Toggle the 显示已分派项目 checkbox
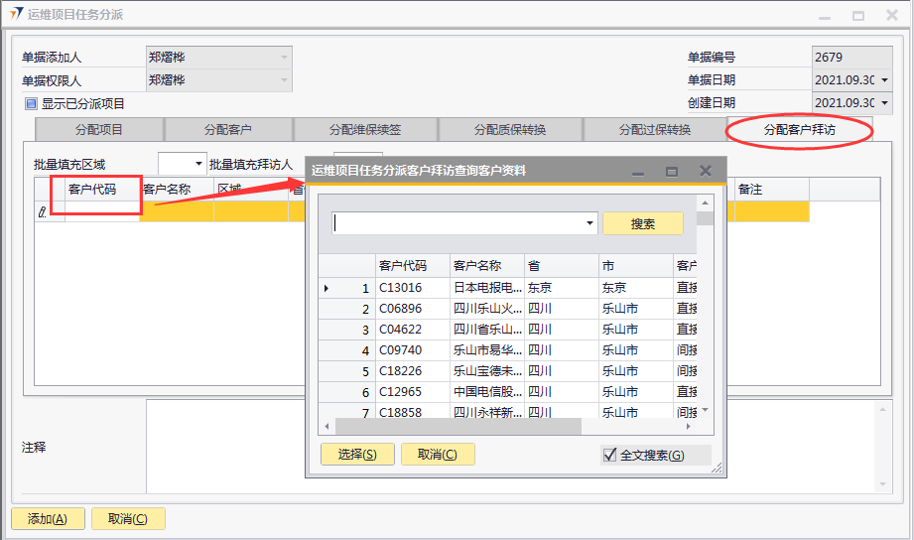 click(x=31, y=103)
